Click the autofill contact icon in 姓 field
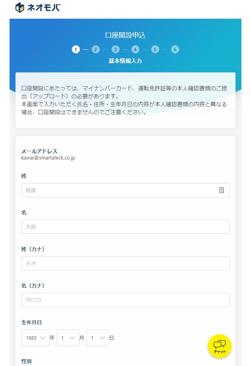This screenshot has height=366, width=251. (x=222, y=190)
